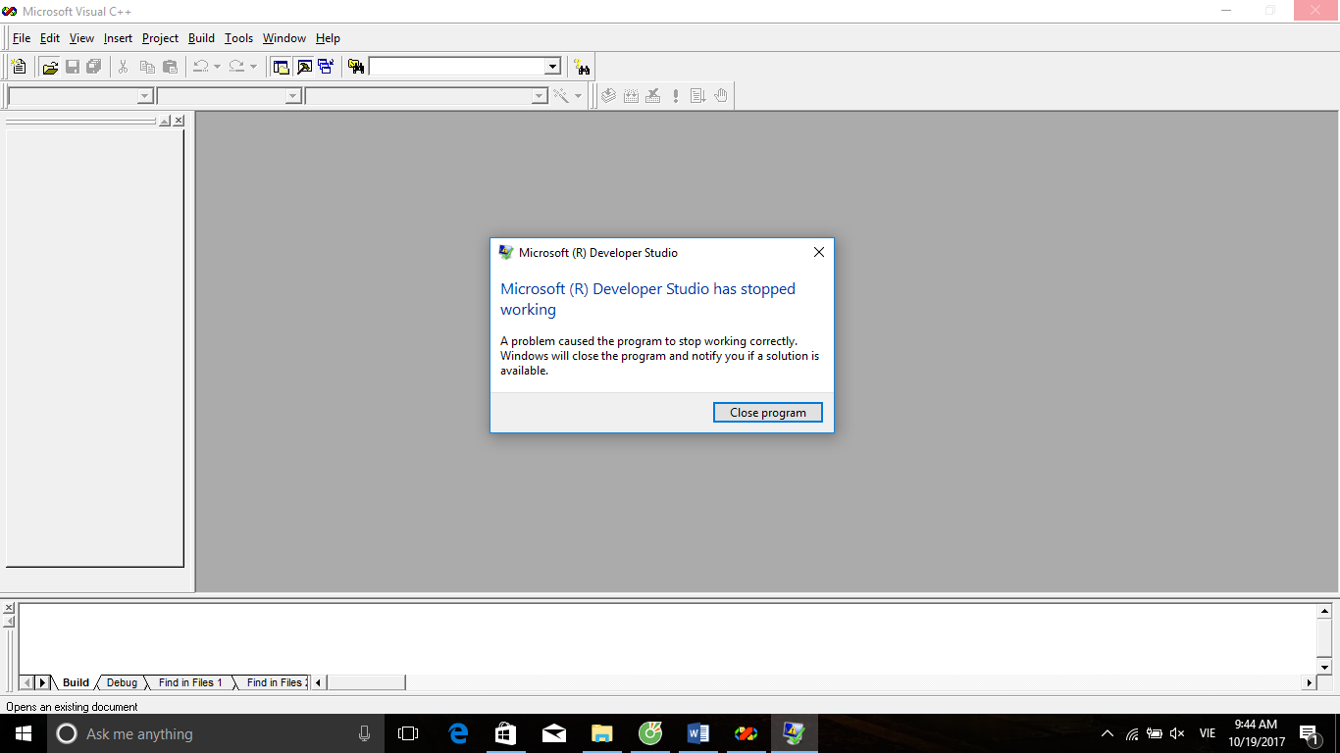Expand the WizardBar class combo dropdown

click(145, 96)
